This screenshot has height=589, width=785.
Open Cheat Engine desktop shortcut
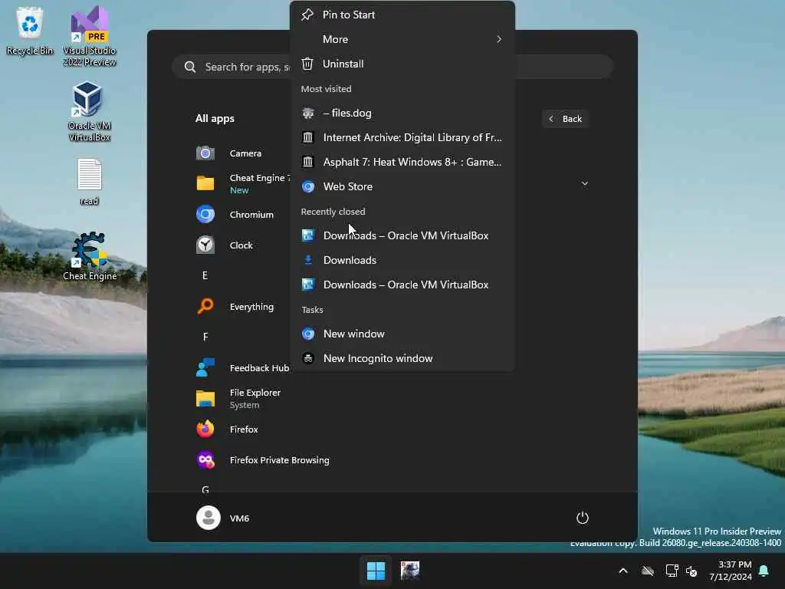point(89,256)
